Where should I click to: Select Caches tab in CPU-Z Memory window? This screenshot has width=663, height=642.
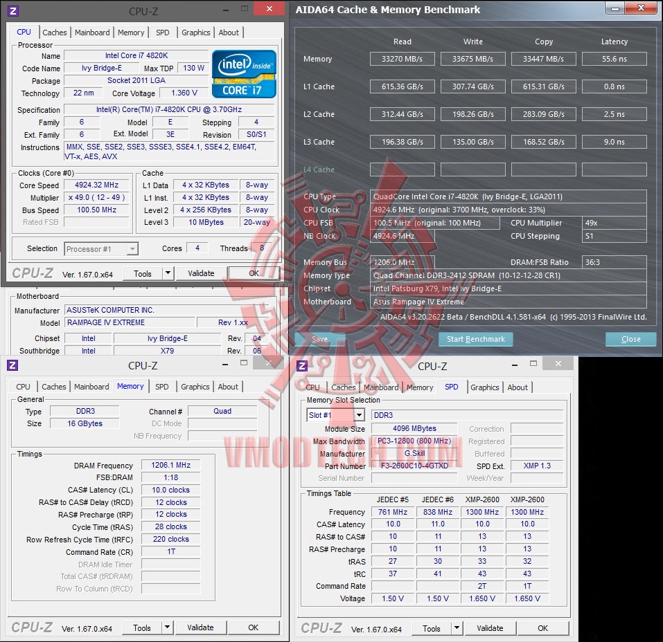[x=54, y=387]
